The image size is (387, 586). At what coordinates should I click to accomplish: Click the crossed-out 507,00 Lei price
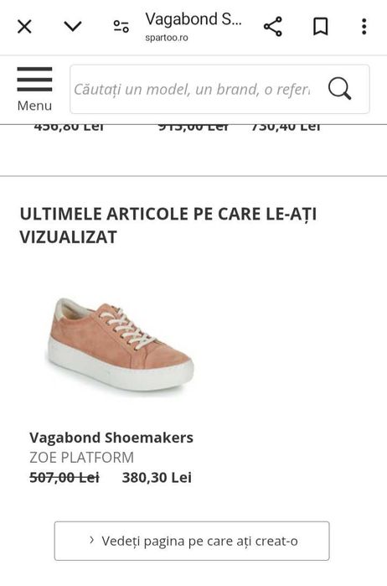64,478
